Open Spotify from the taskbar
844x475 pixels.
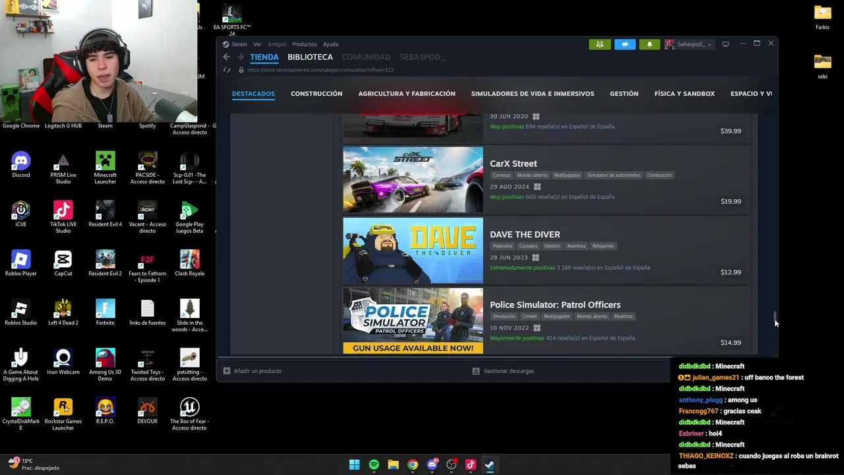374,464
